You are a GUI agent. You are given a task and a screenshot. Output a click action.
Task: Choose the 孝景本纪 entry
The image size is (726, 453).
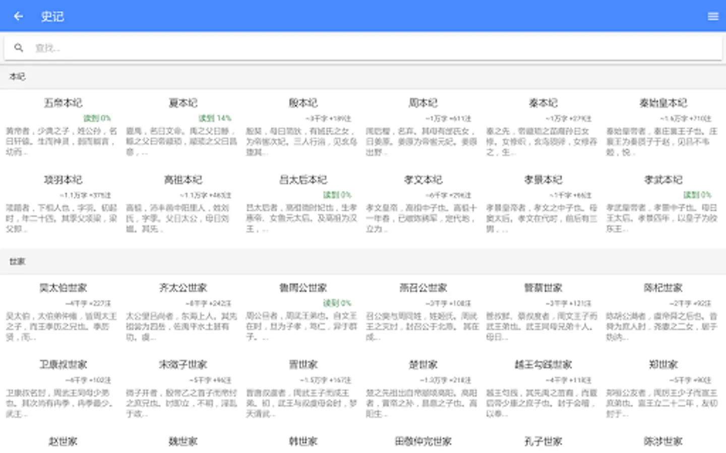(x=542, y=204)
